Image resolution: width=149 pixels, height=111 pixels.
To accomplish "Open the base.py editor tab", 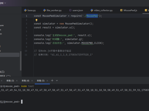I will point(30,10).
